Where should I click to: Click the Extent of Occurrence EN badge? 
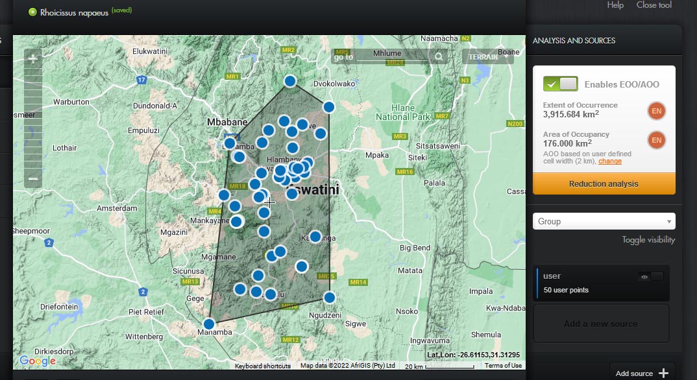tap(656, 112)
